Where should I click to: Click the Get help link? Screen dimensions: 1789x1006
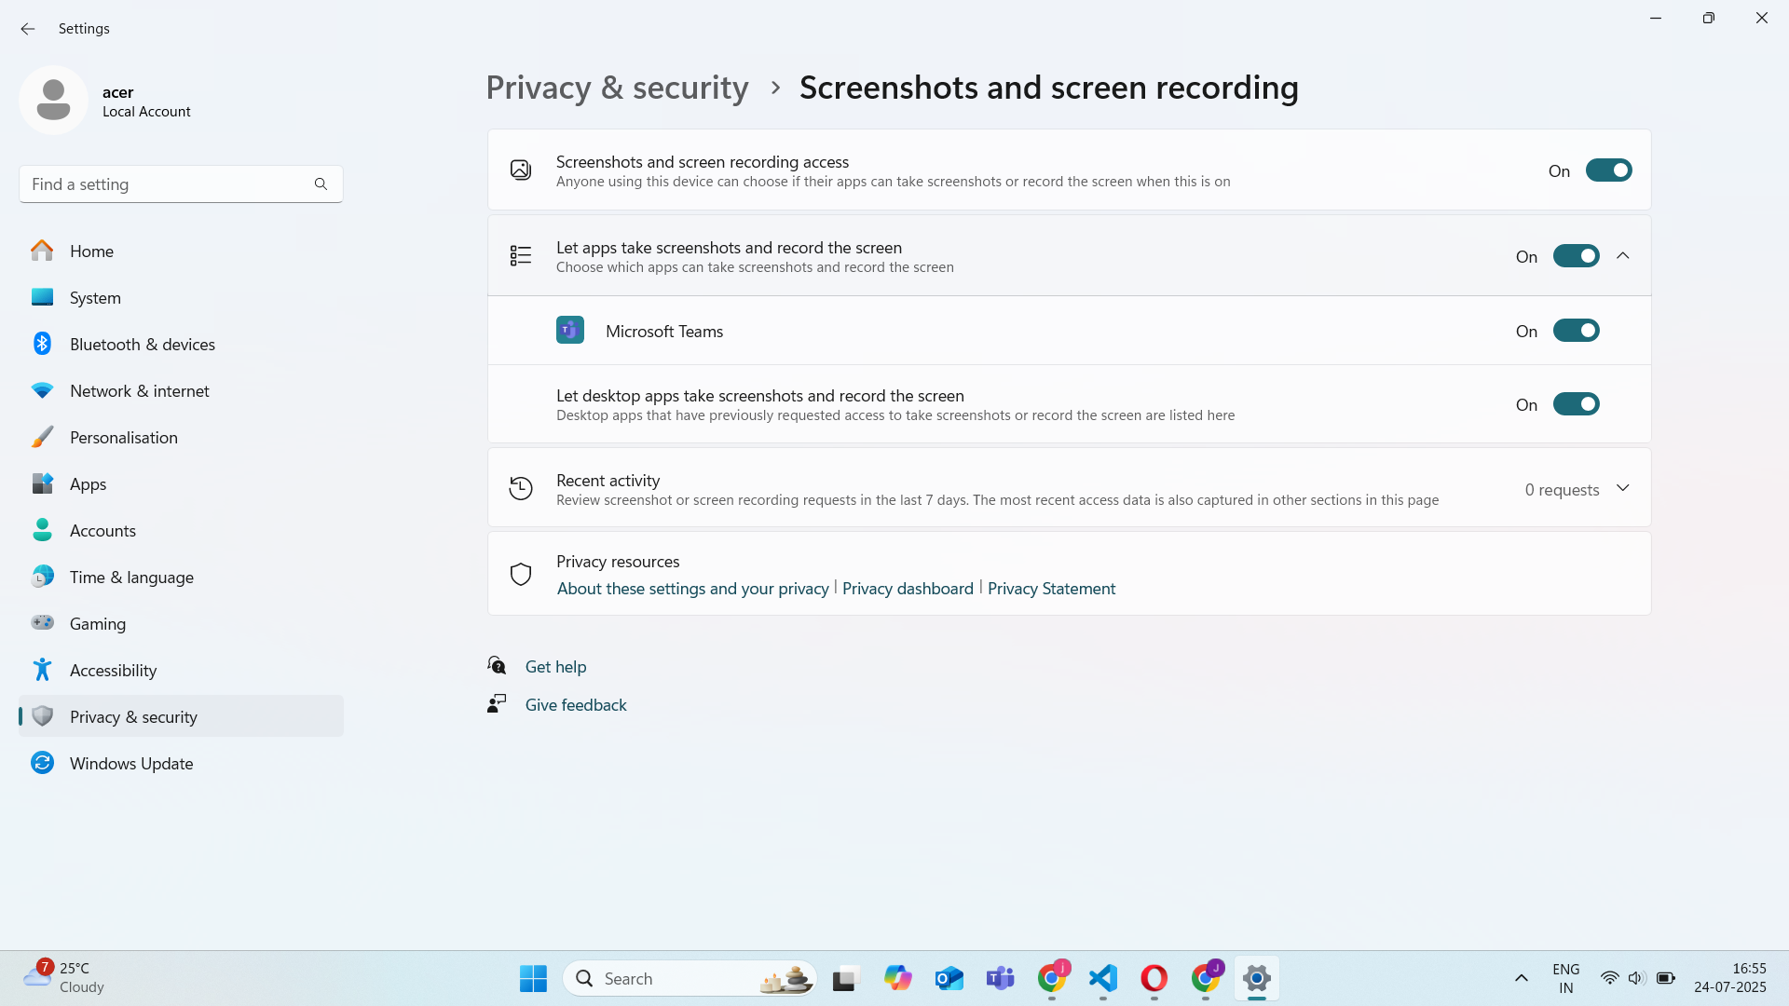coord(555,667)
